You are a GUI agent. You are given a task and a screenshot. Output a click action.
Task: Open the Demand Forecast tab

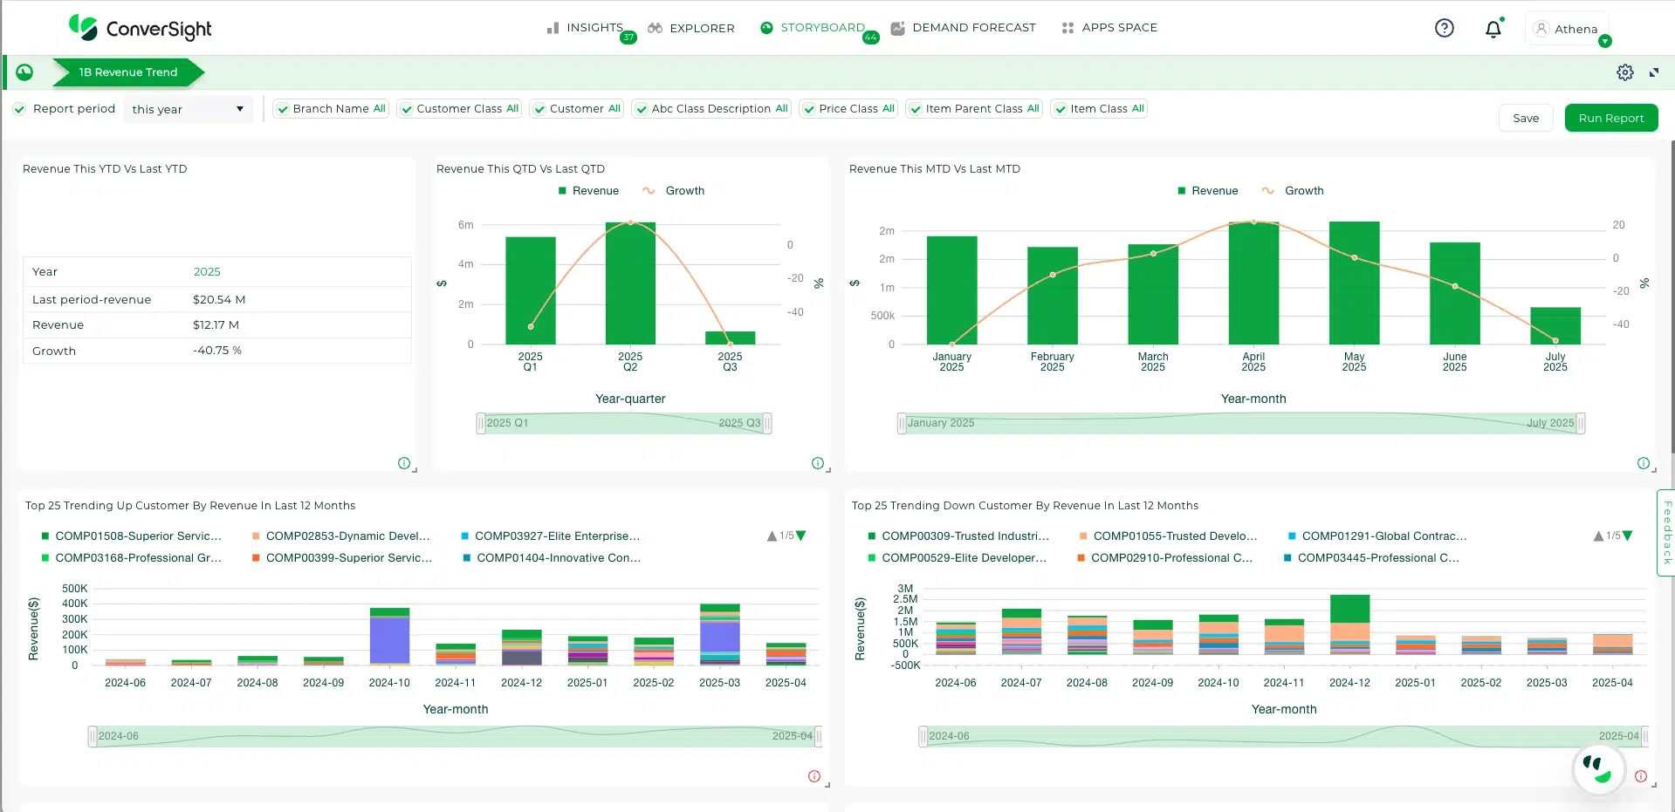tap(963, 28)
